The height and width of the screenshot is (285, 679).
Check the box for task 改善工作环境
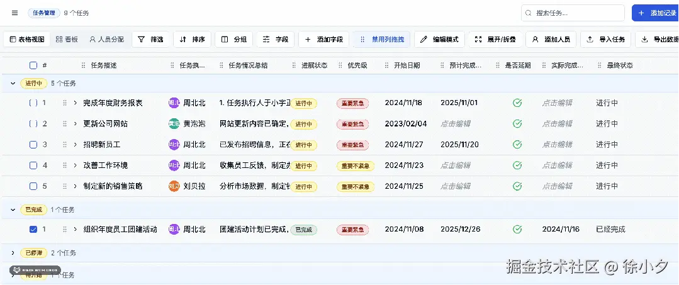[x=33, y=165]
